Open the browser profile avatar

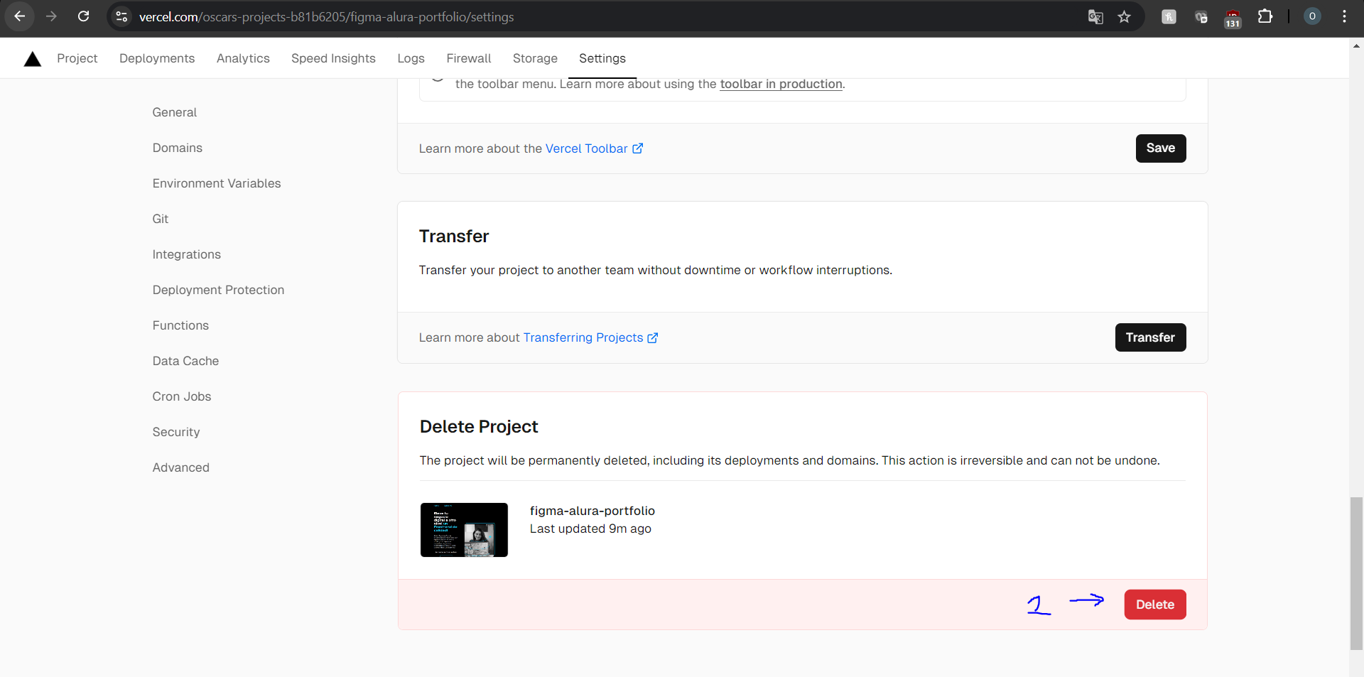coord(1312,16)
